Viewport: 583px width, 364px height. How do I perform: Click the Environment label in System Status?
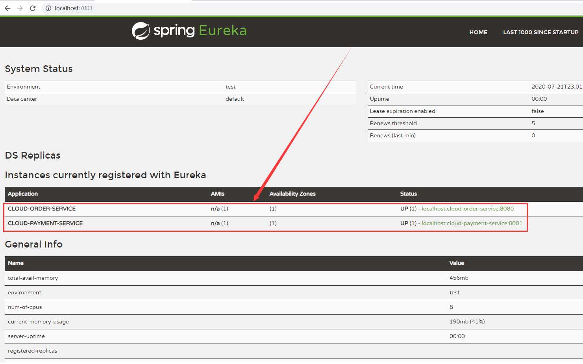click(24, 87)
